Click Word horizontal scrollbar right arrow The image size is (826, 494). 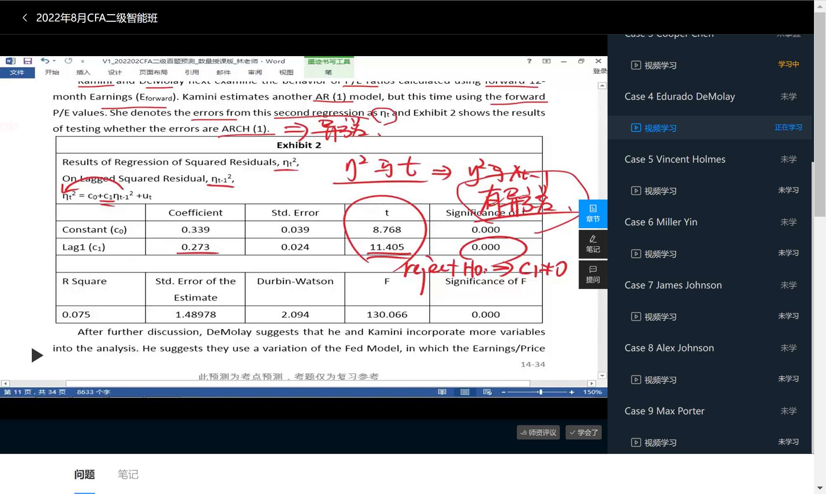coord(591,383)
